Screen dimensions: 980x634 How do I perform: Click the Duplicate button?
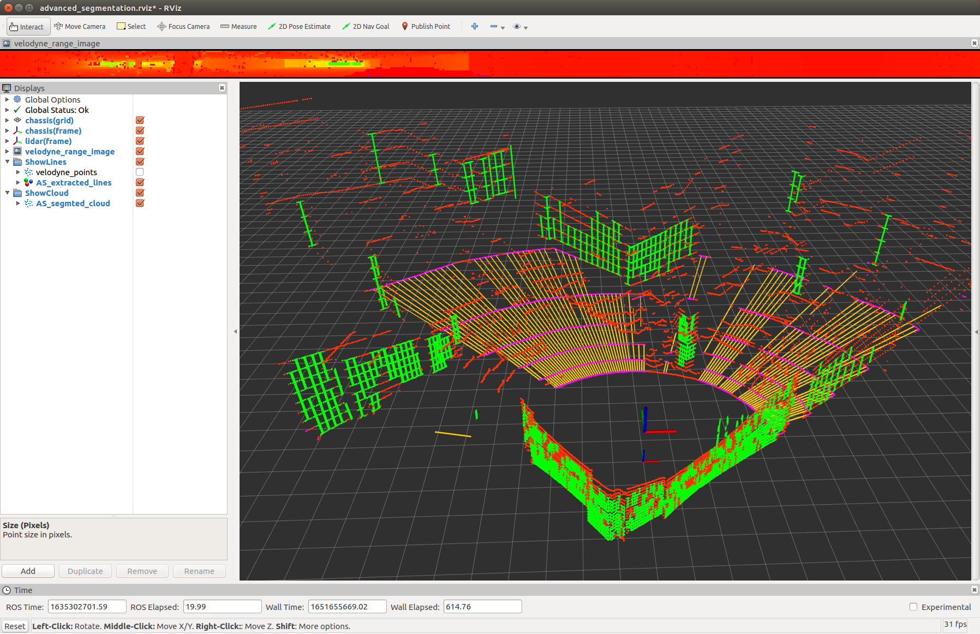coord(85,571)
